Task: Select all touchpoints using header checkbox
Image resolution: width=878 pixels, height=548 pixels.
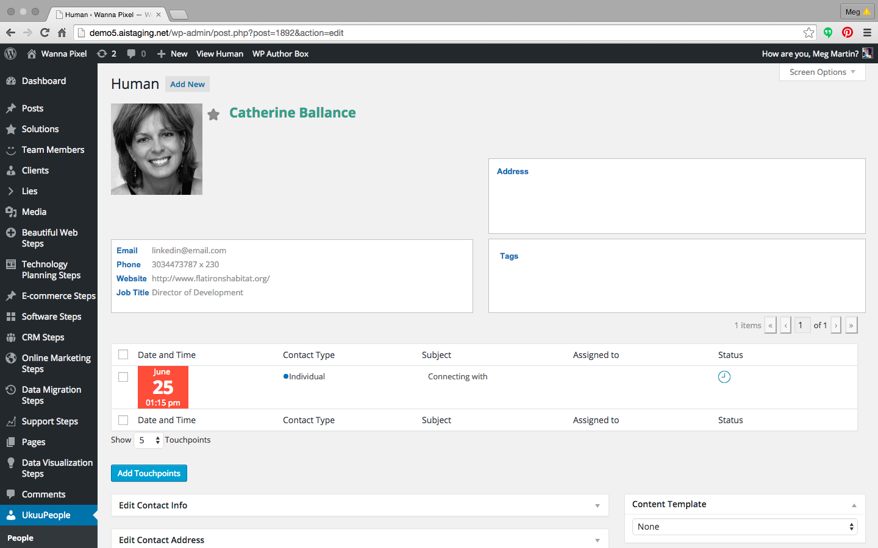Action: click(x=123, y=355)
